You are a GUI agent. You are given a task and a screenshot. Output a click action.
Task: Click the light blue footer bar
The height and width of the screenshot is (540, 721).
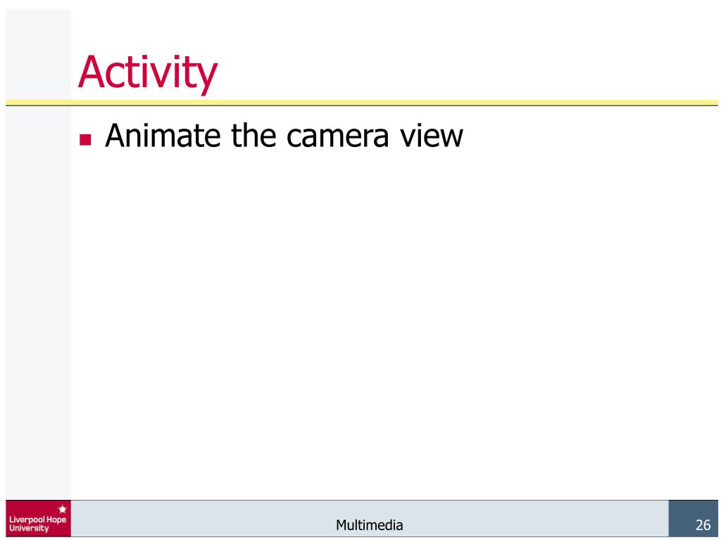click(369, 518)
